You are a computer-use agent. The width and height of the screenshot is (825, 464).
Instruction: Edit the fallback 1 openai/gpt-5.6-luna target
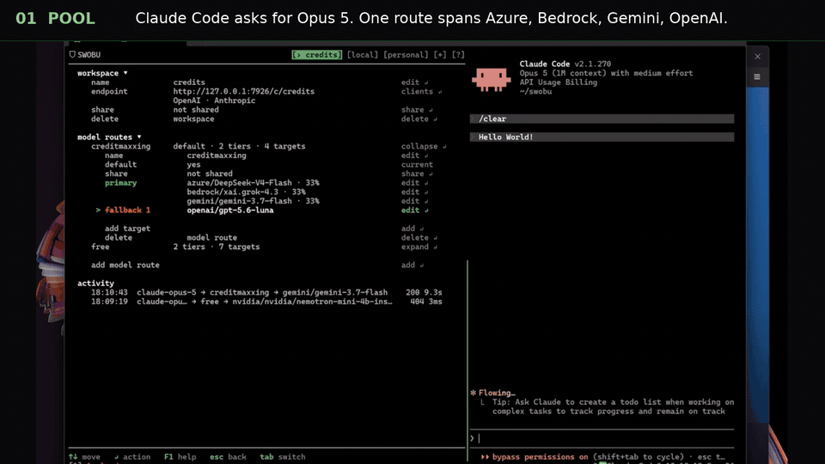[414, 211]
